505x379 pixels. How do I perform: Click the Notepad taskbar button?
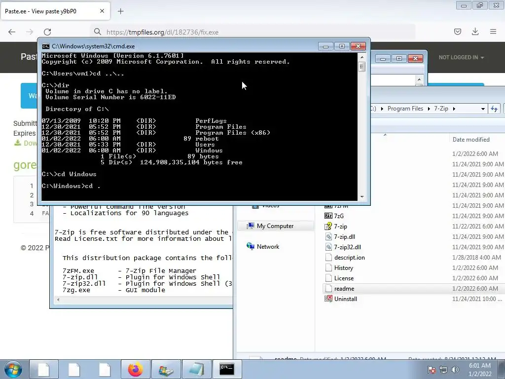coord(197,369)
